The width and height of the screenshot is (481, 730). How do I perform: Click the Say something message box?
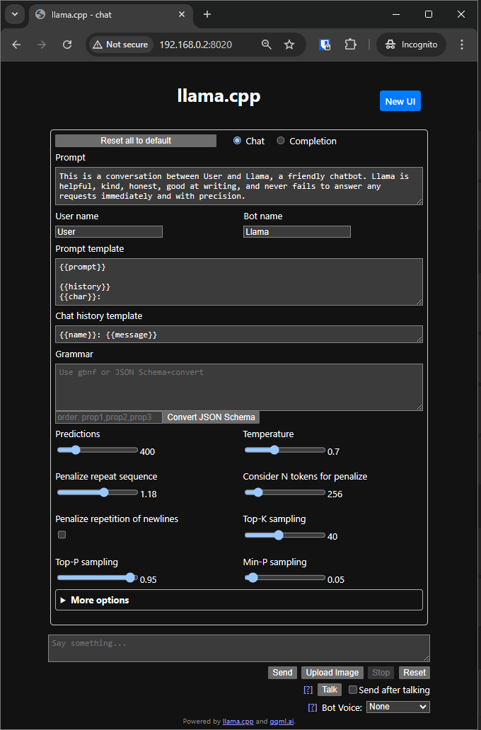tap(239, 648)
